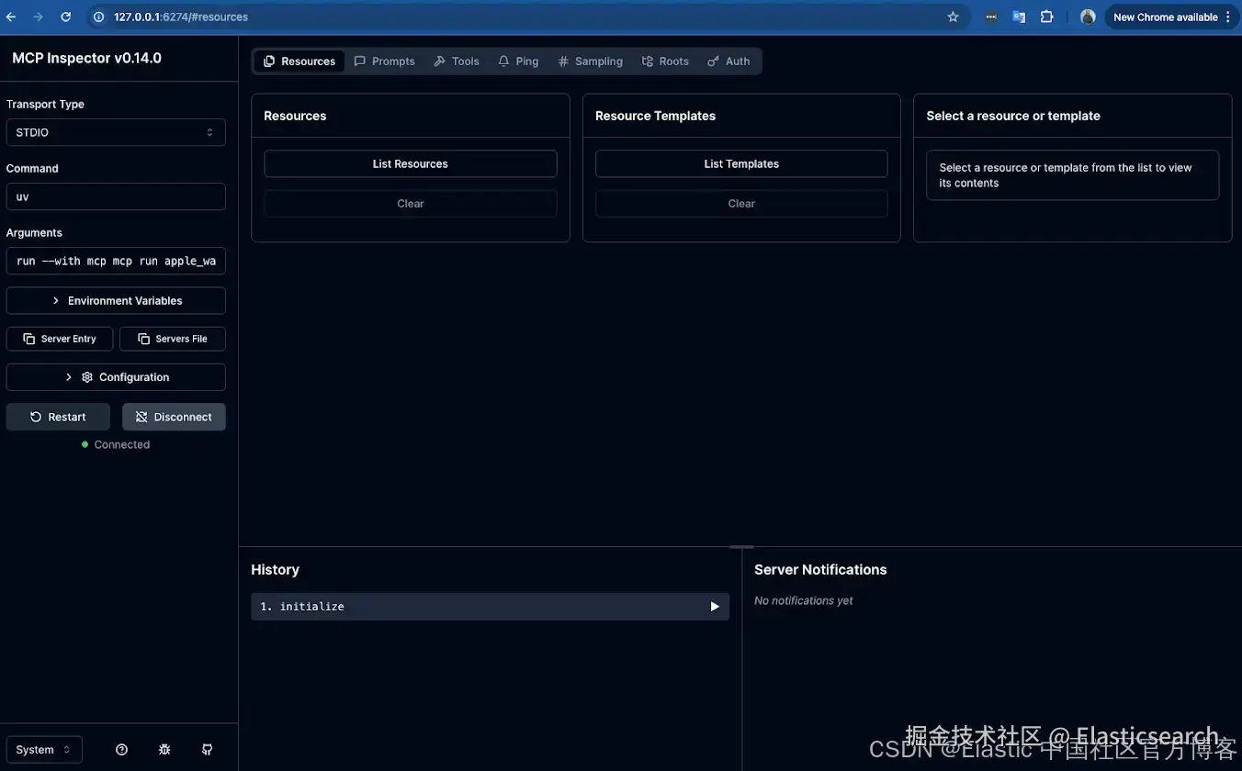Switch to the Prompts tab
1242x771 pixels.
point(385,61)
